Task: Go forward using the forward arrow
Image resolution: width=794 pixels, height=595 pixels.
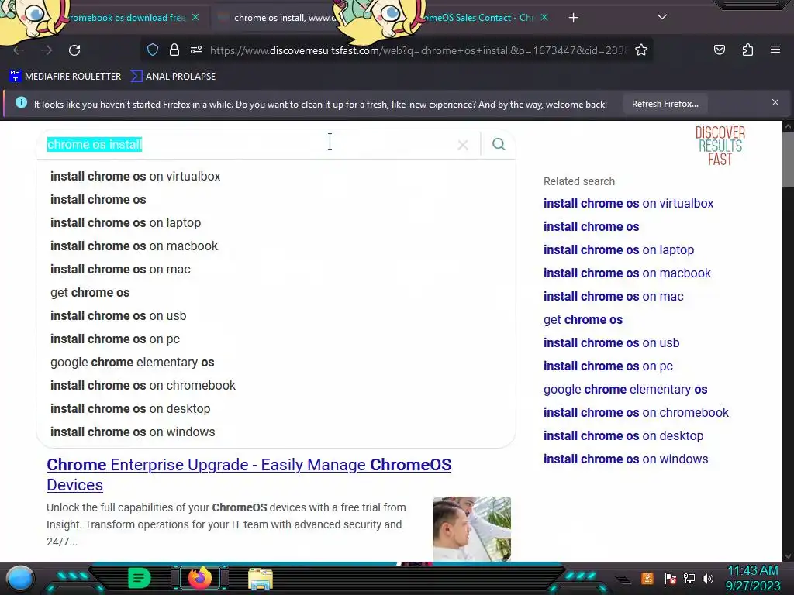Action: [47, 50]
